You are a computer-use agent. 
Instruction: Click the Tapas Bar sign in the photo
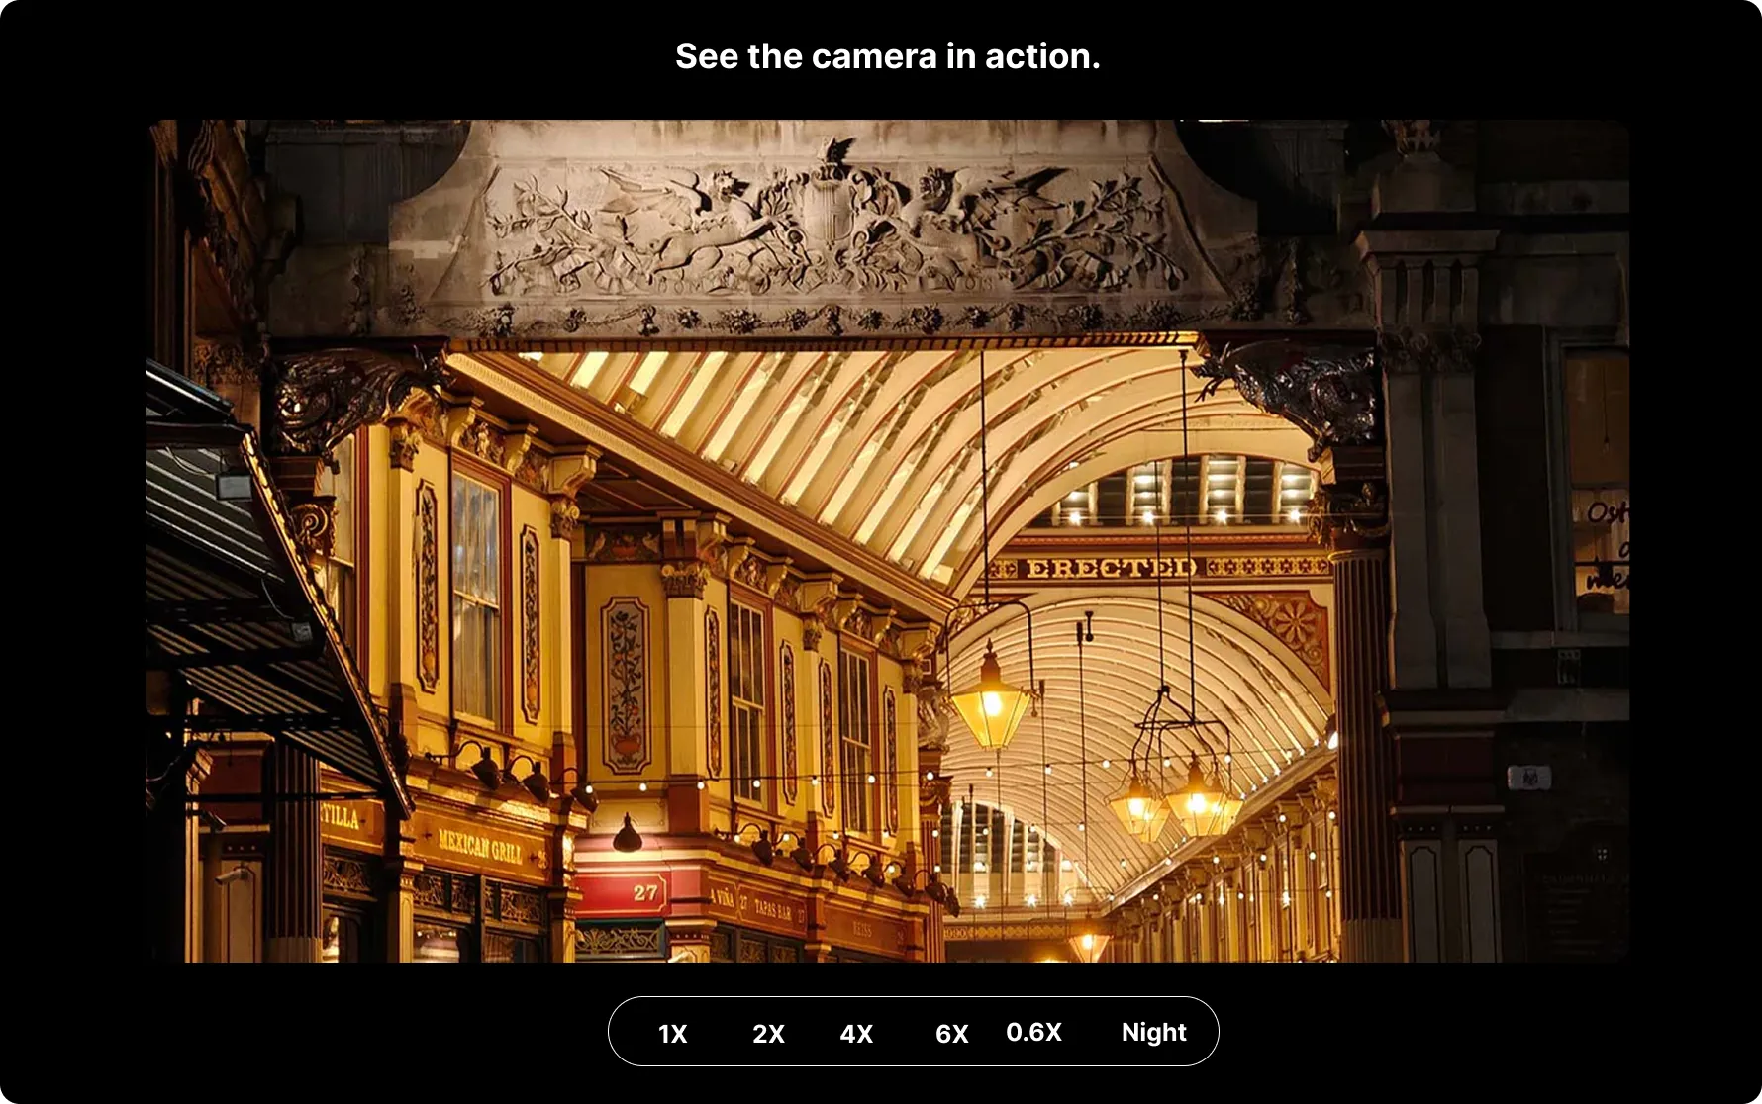[x=773, y=908]
